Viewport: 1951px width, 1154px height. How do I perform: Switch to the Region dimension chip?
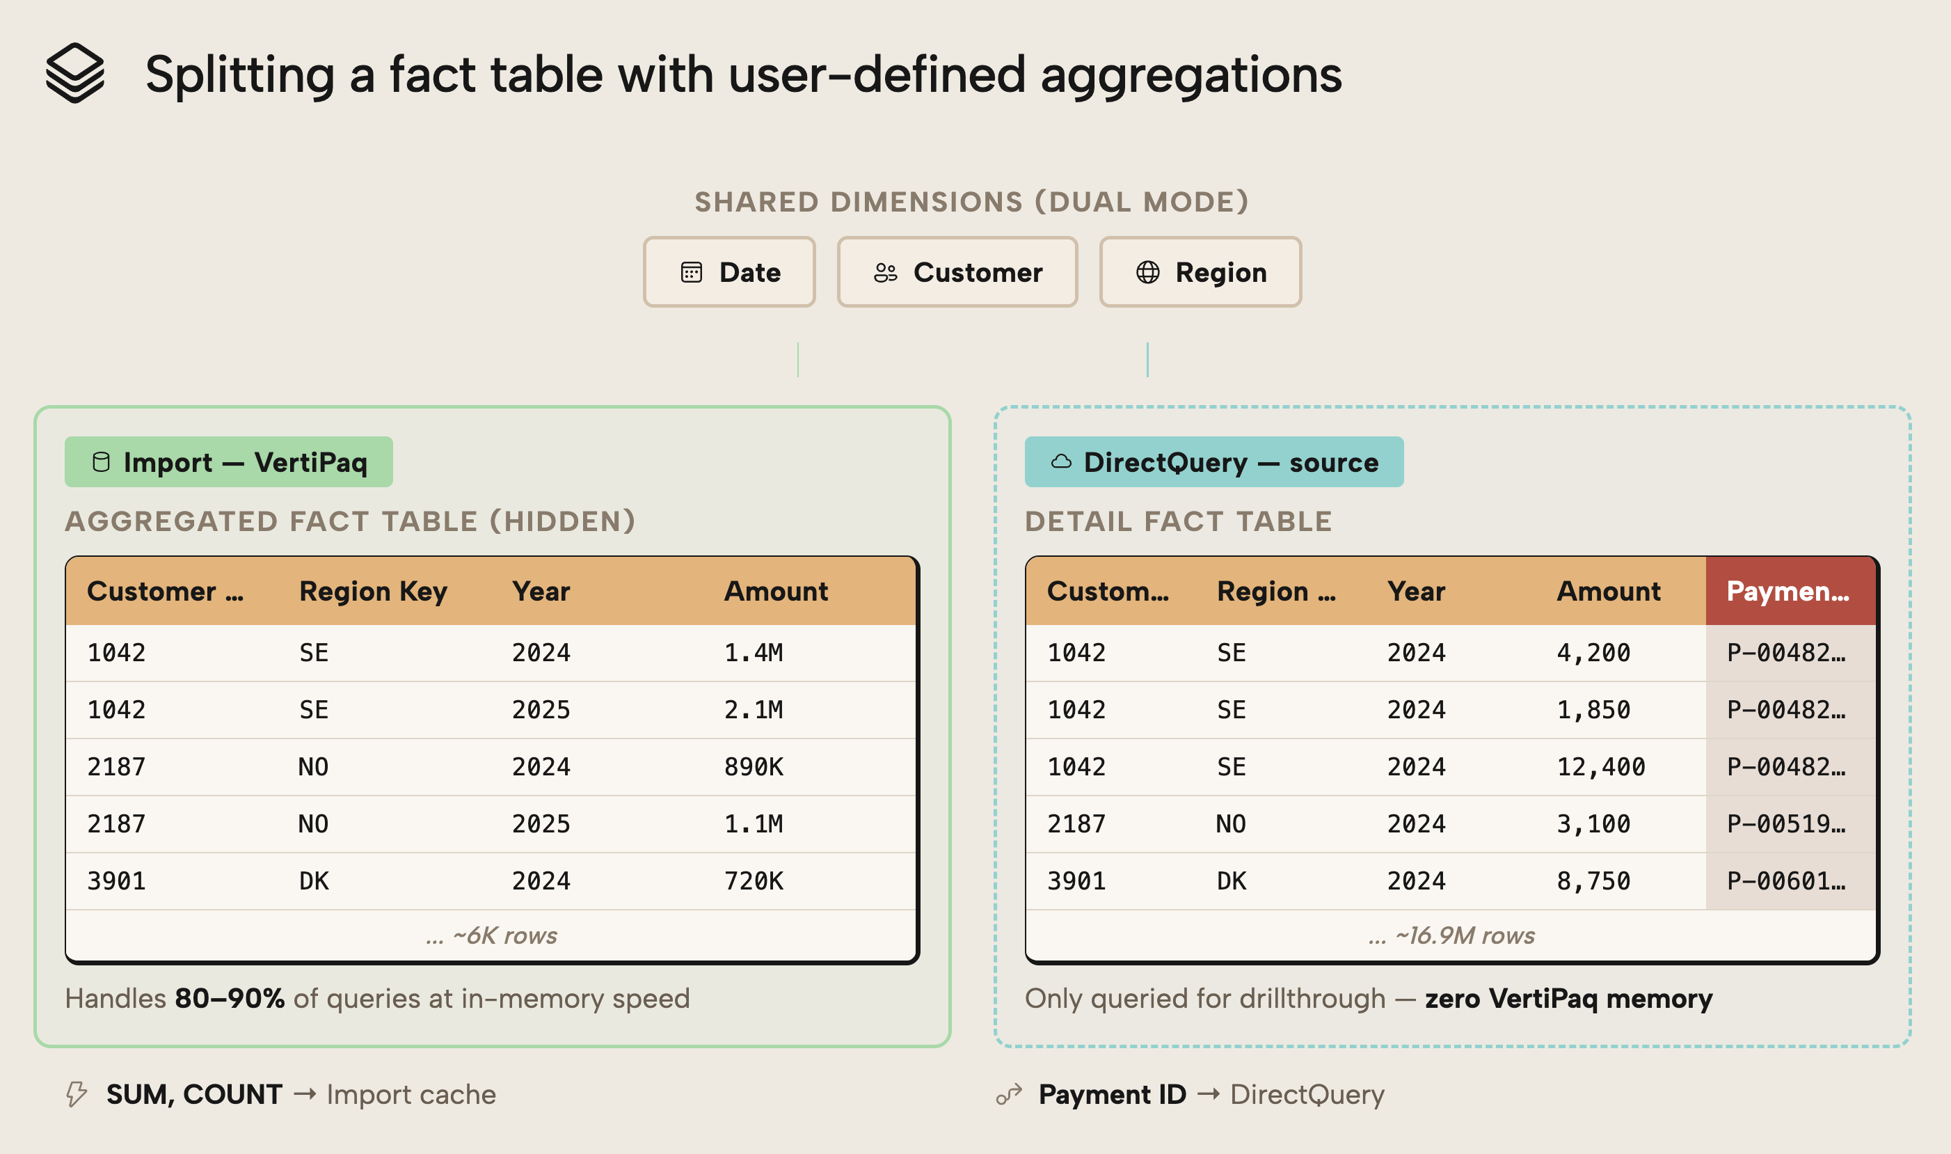pos(1200,272)
